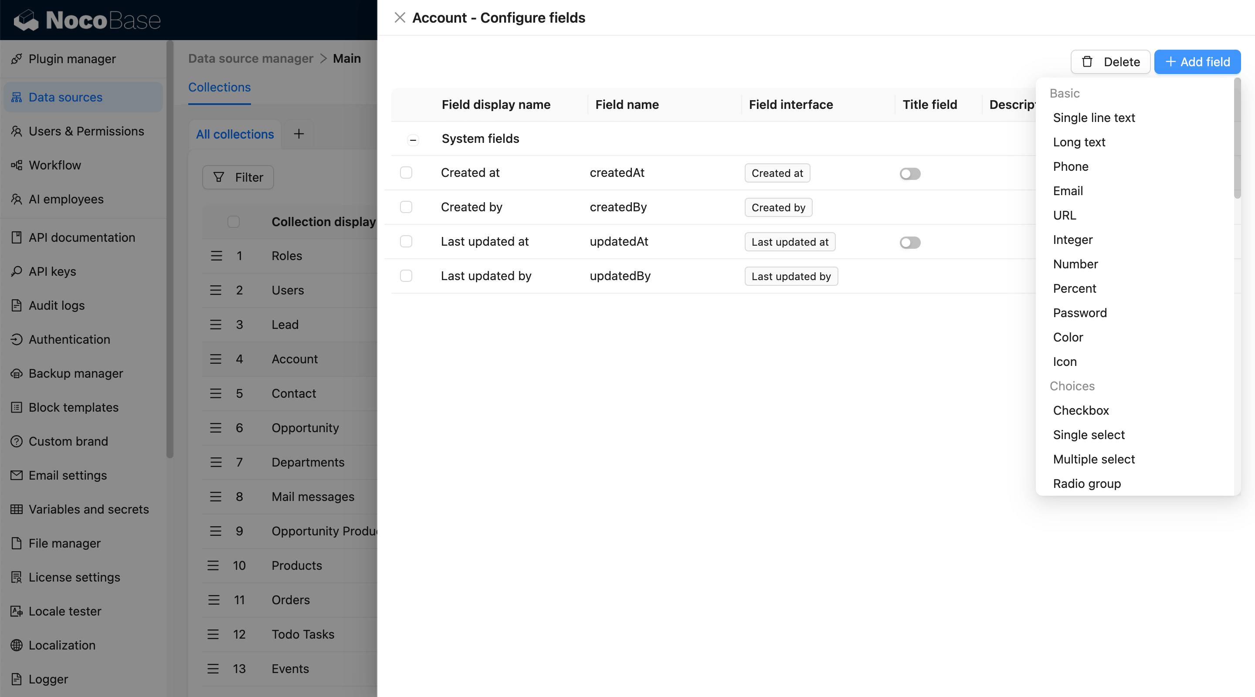This screenshot has width=1255, height=697.
Task: Click the Backup manager icon
Action: pyautogui.click(x=16, y=373)
